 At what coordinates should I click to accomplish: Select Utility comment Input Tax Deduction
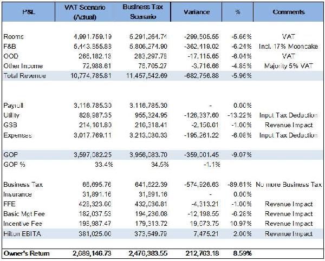(x=289, y=115)
